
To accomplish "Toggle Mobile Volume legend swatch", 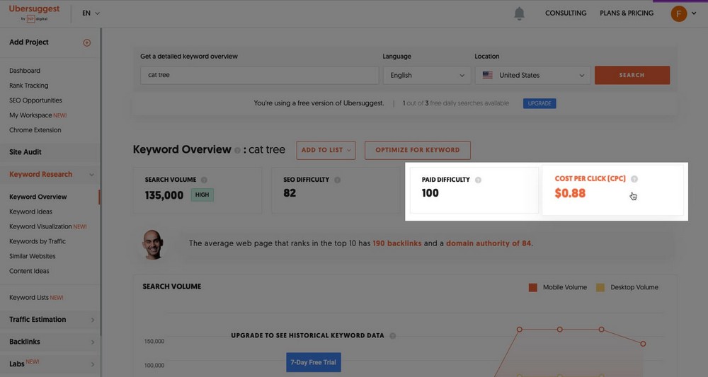I will tap(533, 288).
